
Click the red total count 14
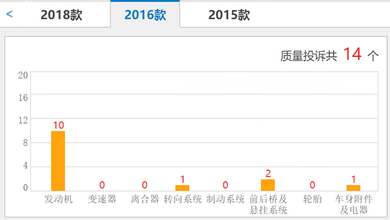(353, 54)
